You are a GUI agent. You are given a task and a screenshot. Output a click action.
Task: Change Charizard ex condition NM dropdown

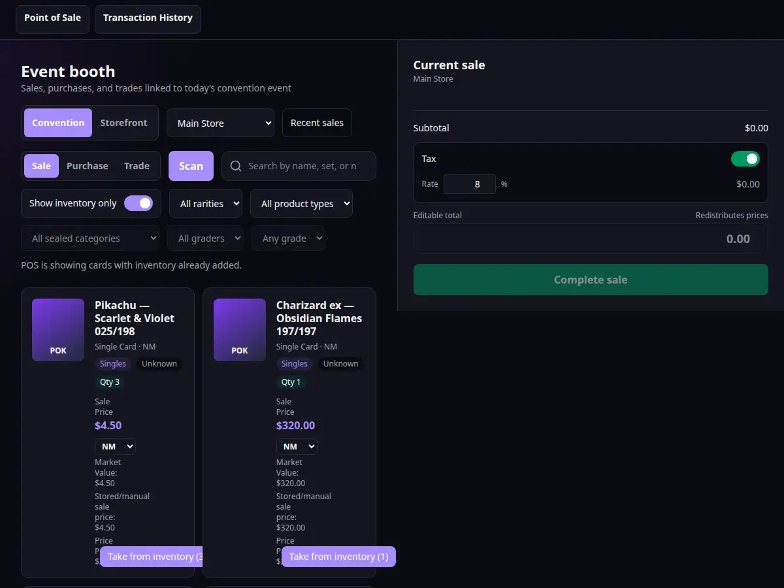click(297, 446)
